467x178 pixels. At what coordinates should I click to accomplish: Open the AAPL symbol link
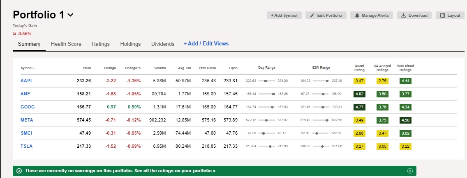click(x=27, y=81)
